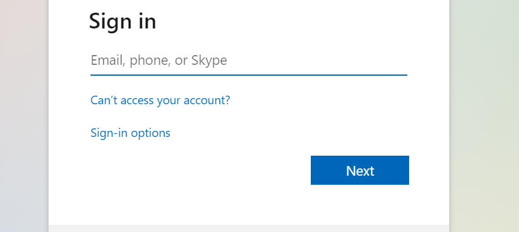Viewport: 519px width, 232px height.
Task: Click the pastel background left of the card
Action: pos(24,116)
